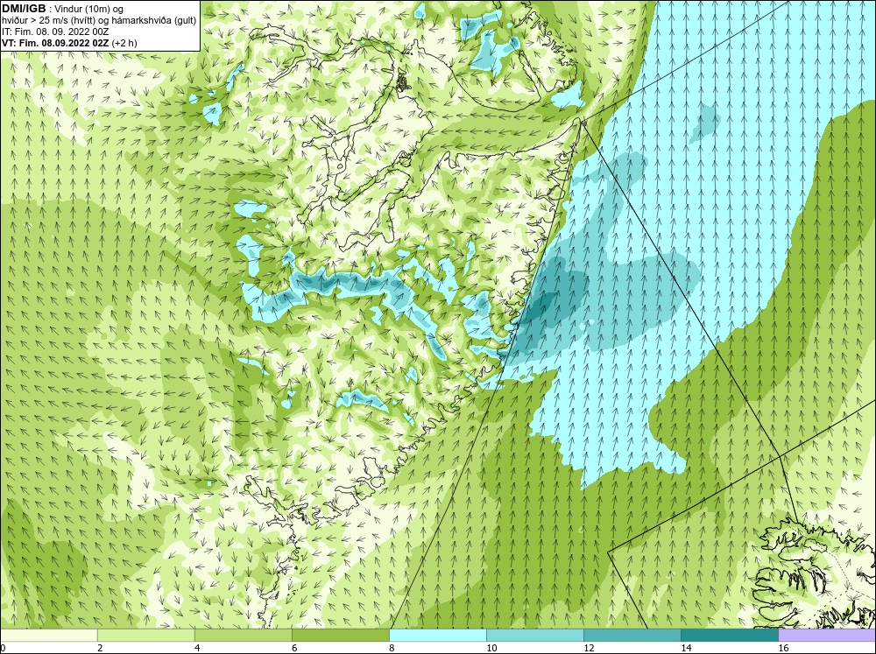Click the legend scale label '14'

click(x=686, y=648)
